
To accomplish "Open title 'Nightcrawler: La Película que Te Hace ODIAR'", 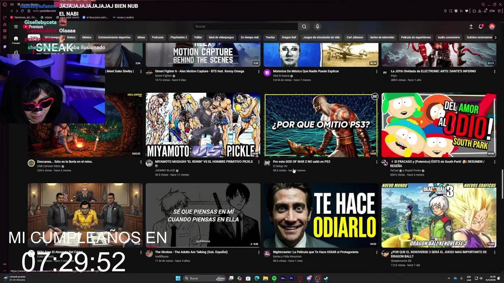I will 315,252.
